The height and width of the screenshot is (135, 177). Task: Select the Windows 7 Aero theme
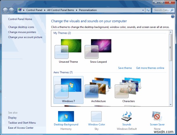coord(68,90)
